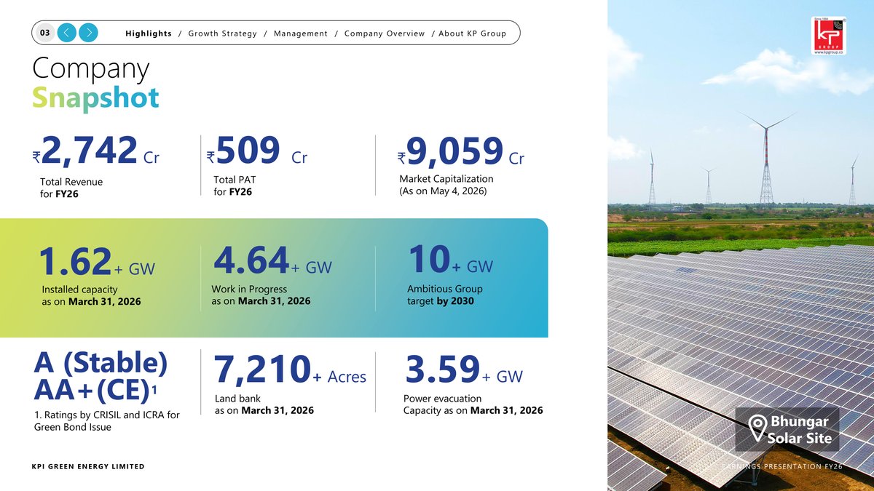Screen dimensions: 874x491
Task: Select 'Market Capitalization' label
Action: pyautogui.click(x=446, y=179)
